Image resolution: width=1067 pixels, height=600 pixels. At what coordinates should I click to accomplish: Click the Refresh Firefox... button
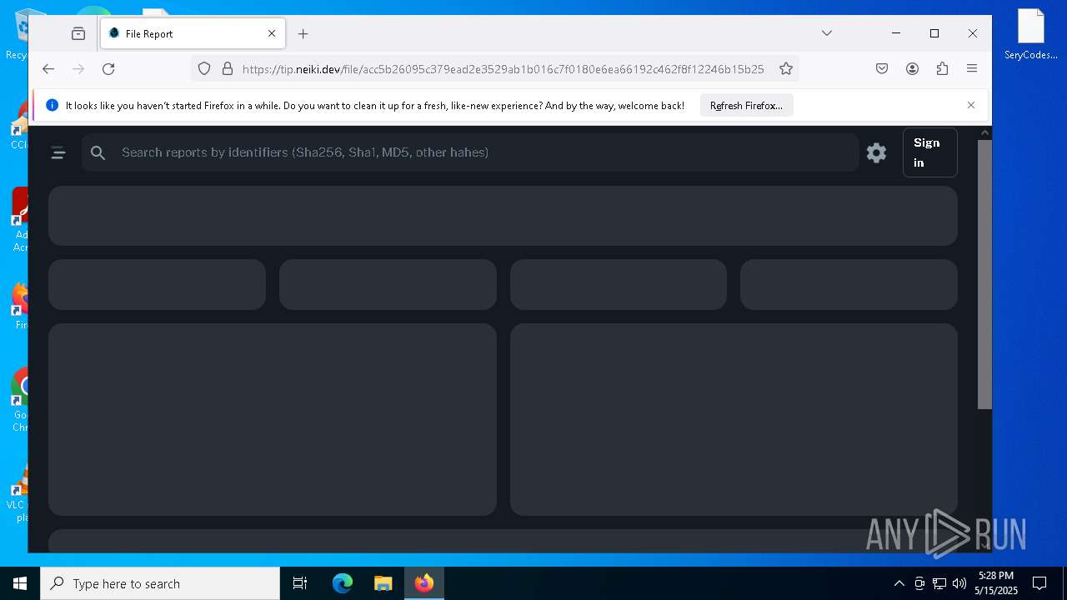746,106
